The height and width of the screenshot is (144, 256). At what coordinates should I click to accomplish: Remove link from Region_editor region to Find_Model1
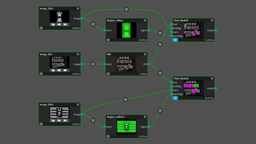tap(160, 33)
